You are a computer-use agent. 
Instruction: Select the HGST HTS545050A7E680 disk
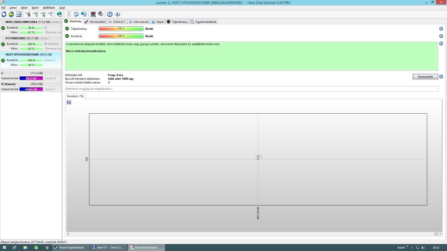point(31,60)
